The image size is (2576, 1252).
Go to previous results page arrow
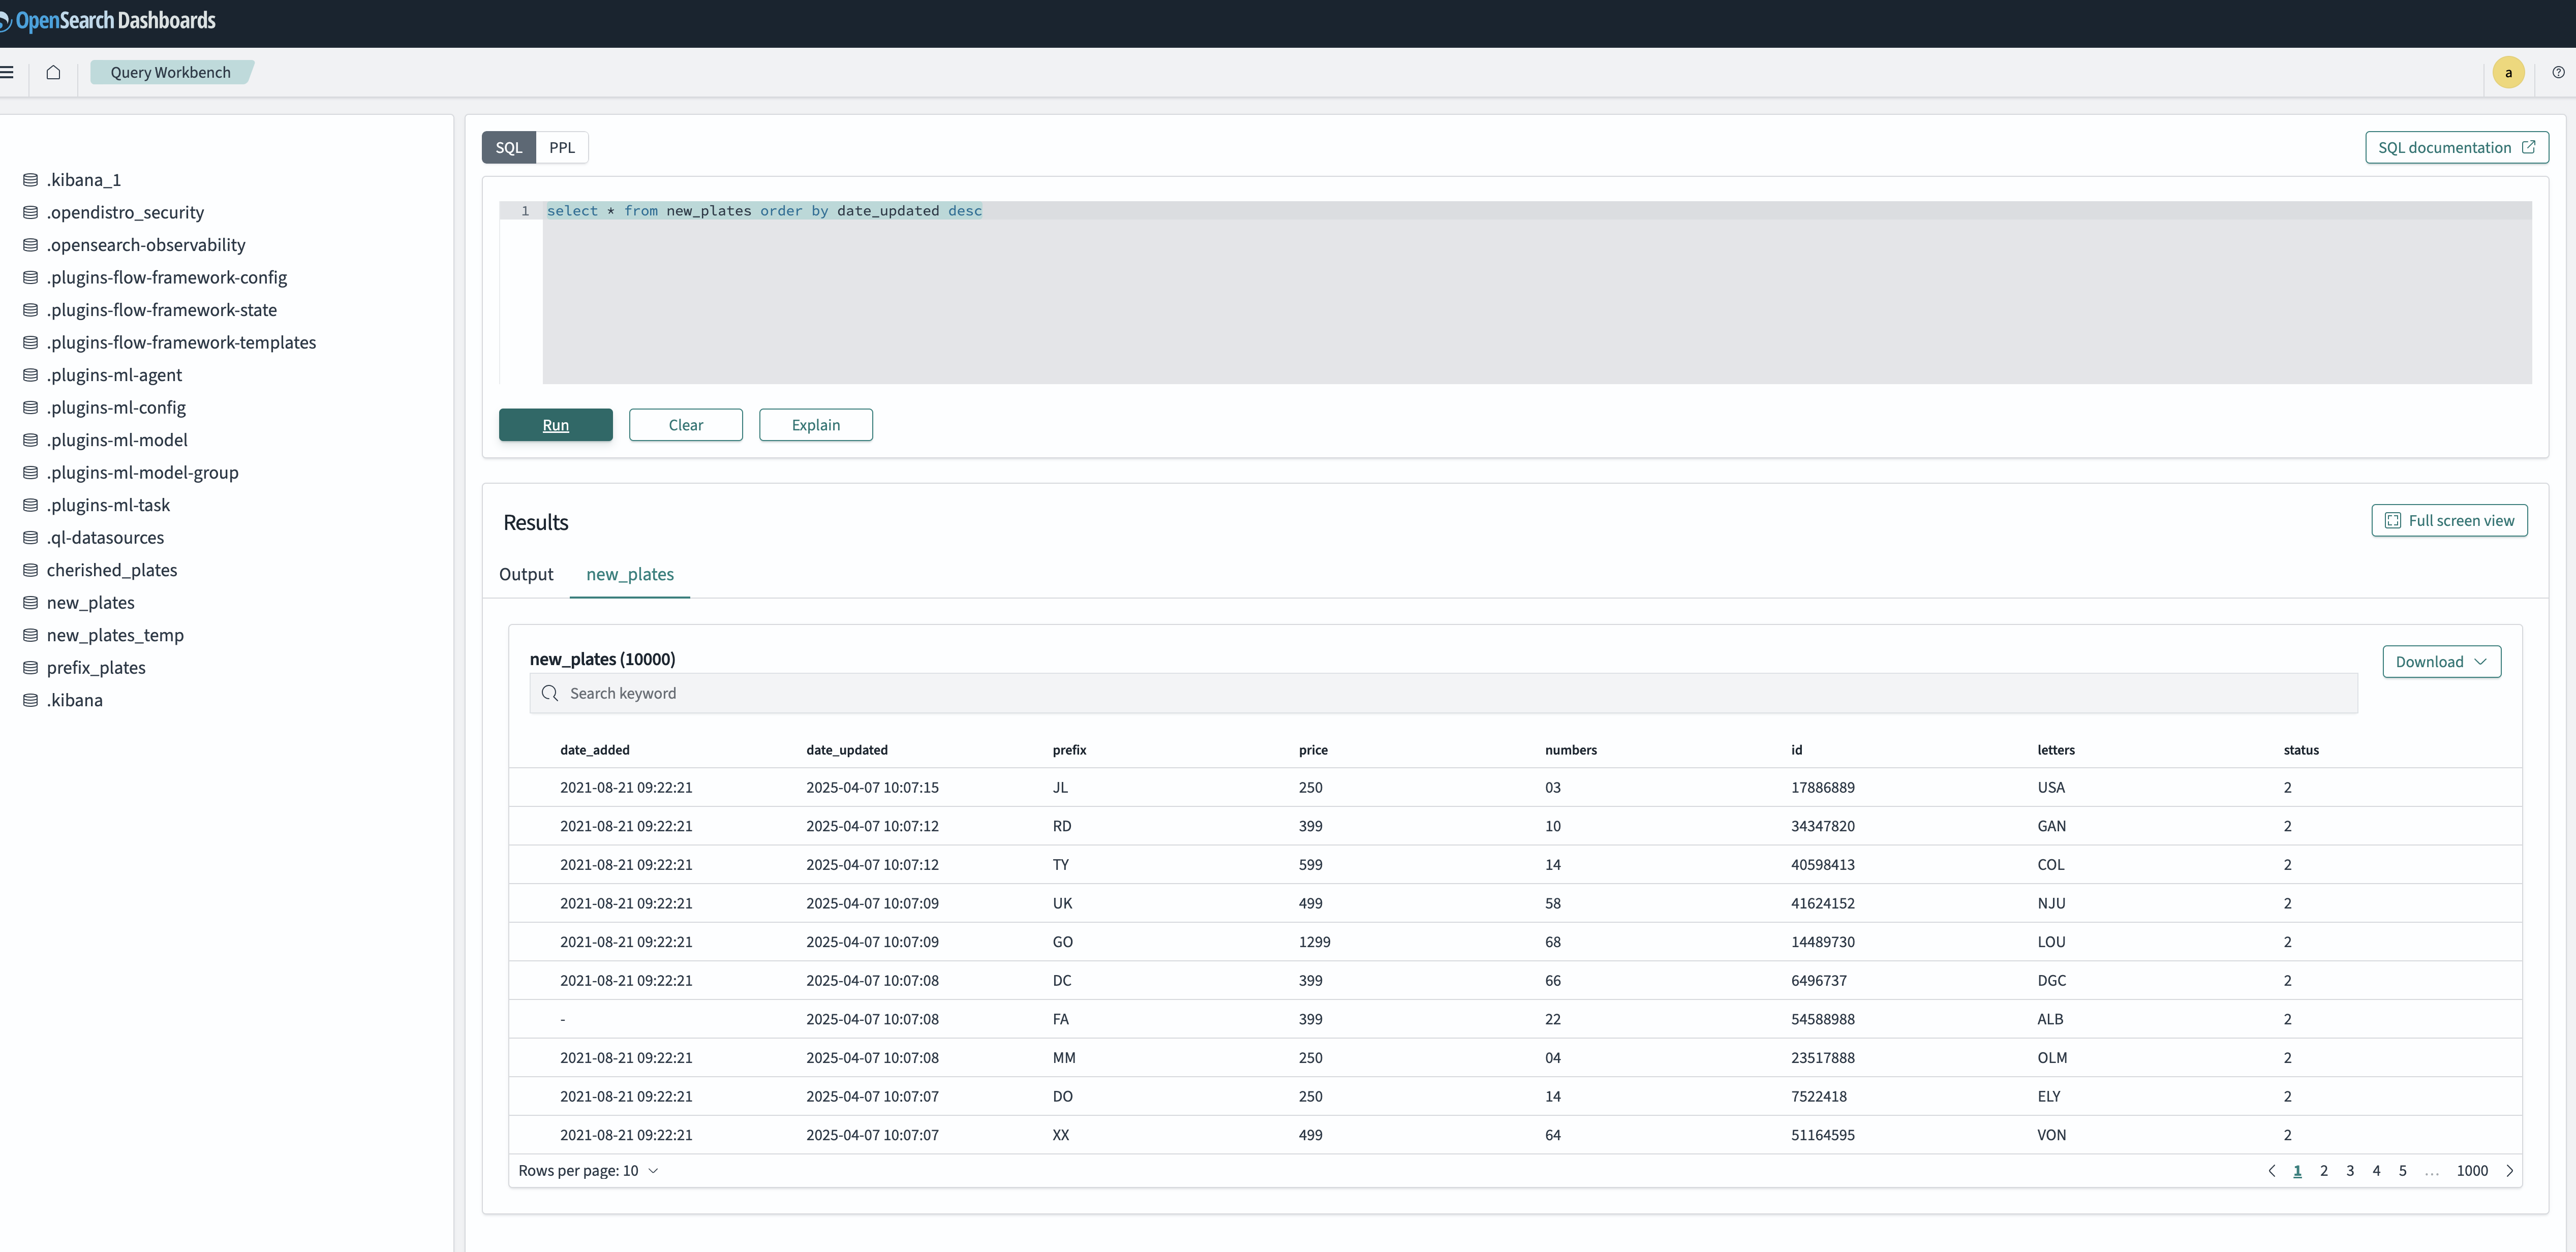pyautogui.click(x=2271, y=1171)
